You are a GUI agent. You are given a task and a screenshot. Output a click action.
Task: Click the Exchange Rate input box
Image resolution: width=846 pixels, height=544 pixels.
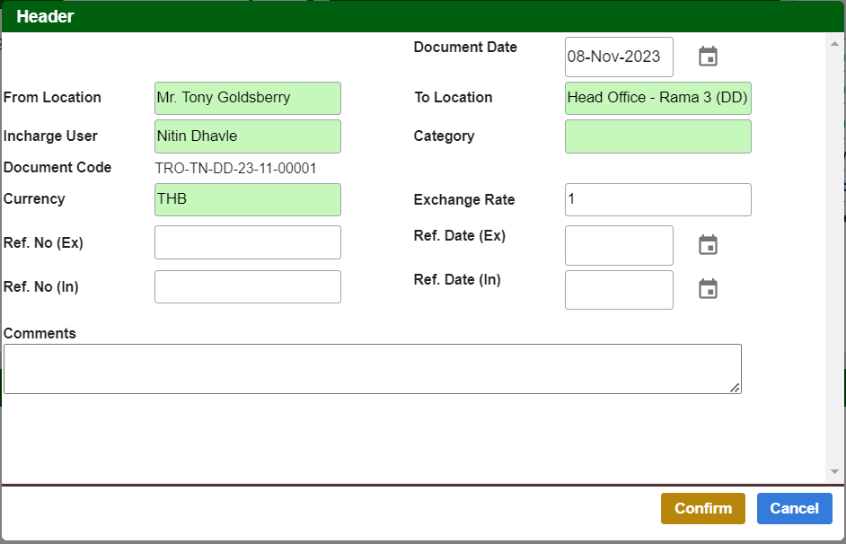tap(657, 199)
